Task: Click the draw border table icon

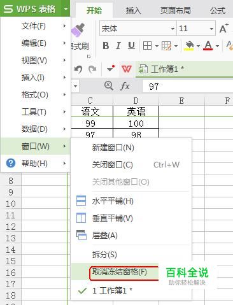Action: (x=166, y=46)
